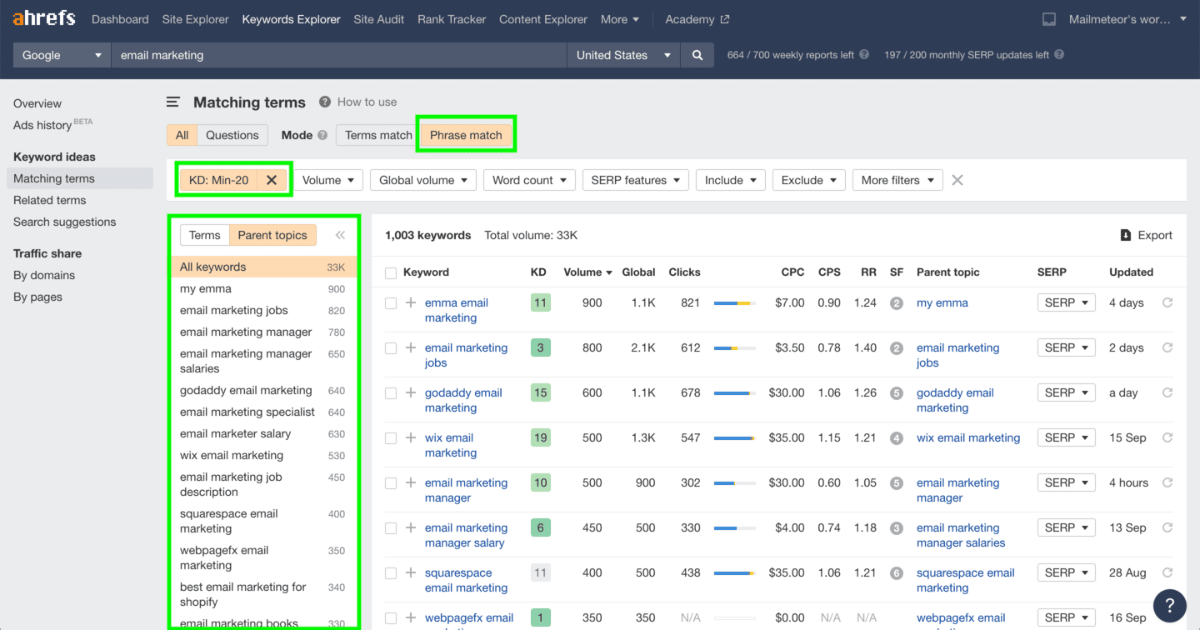Collapse the parent topics panel

click(340, 235)
